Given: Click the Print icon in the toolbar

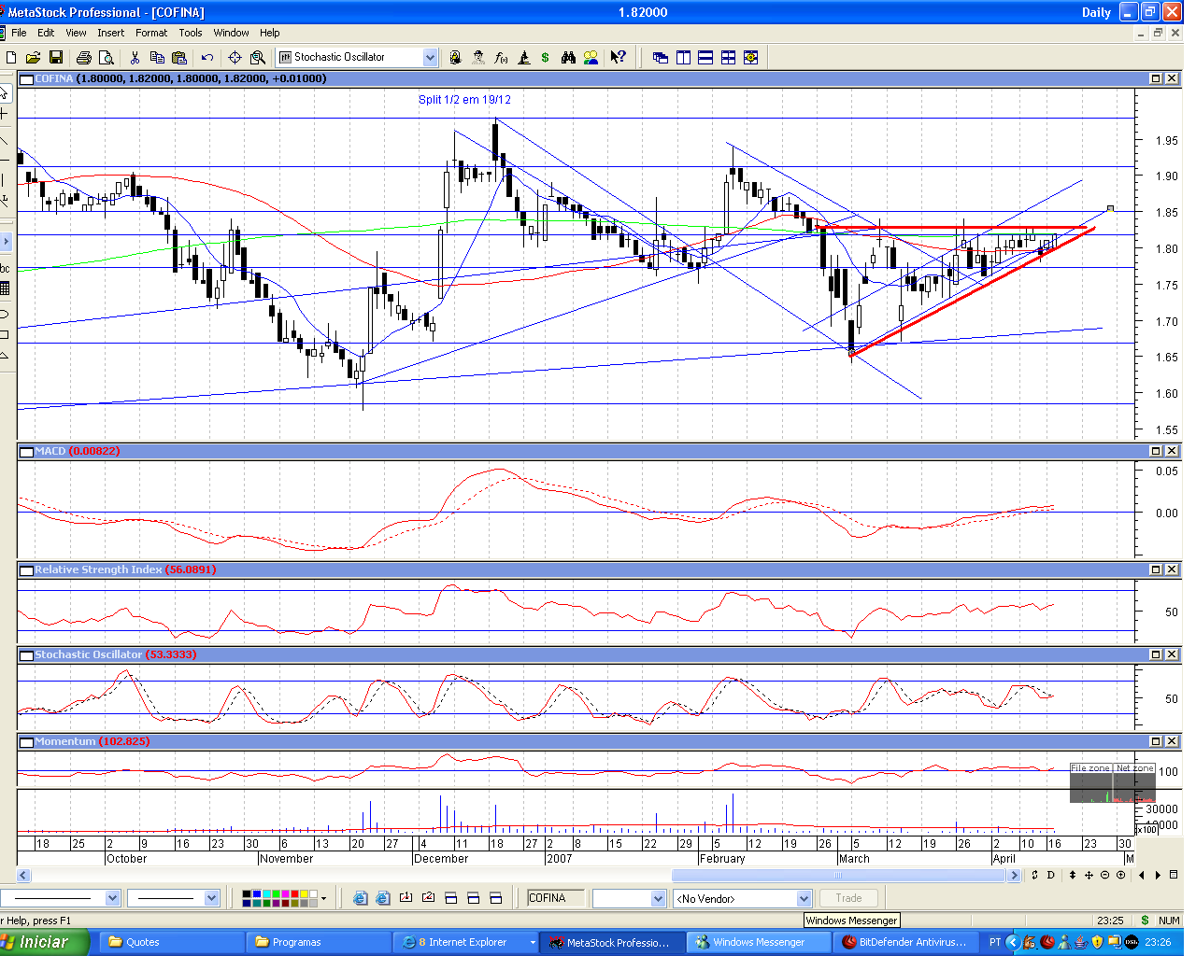Looking at the screenshot, I should 84,58.
